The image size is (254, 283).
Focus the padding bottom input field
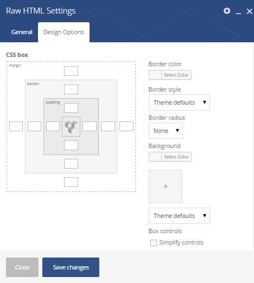point(71,145)
